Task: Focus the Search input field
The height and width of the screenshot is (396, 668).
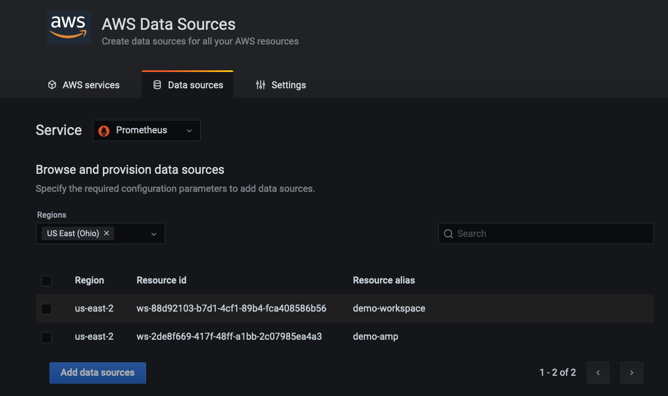Action: [546, 233]
